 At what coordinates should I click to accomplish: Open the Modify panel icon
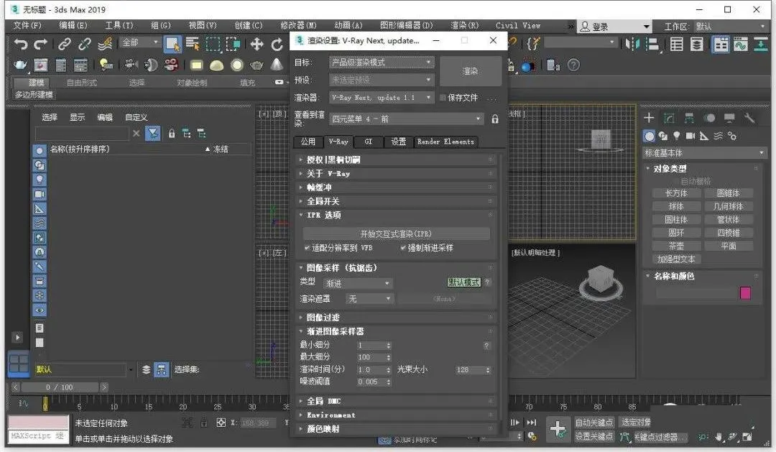[669, 118]
